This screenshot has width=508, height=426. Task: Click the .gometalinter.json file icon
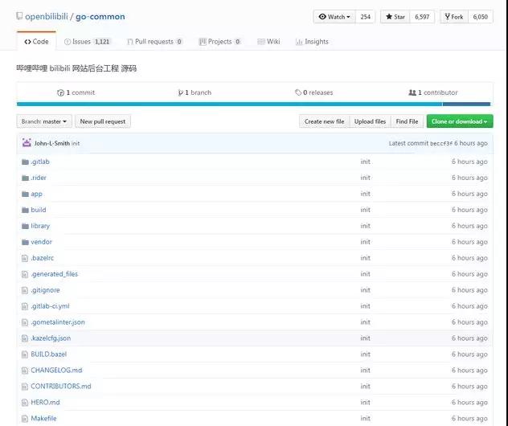(x=25, y=322)
